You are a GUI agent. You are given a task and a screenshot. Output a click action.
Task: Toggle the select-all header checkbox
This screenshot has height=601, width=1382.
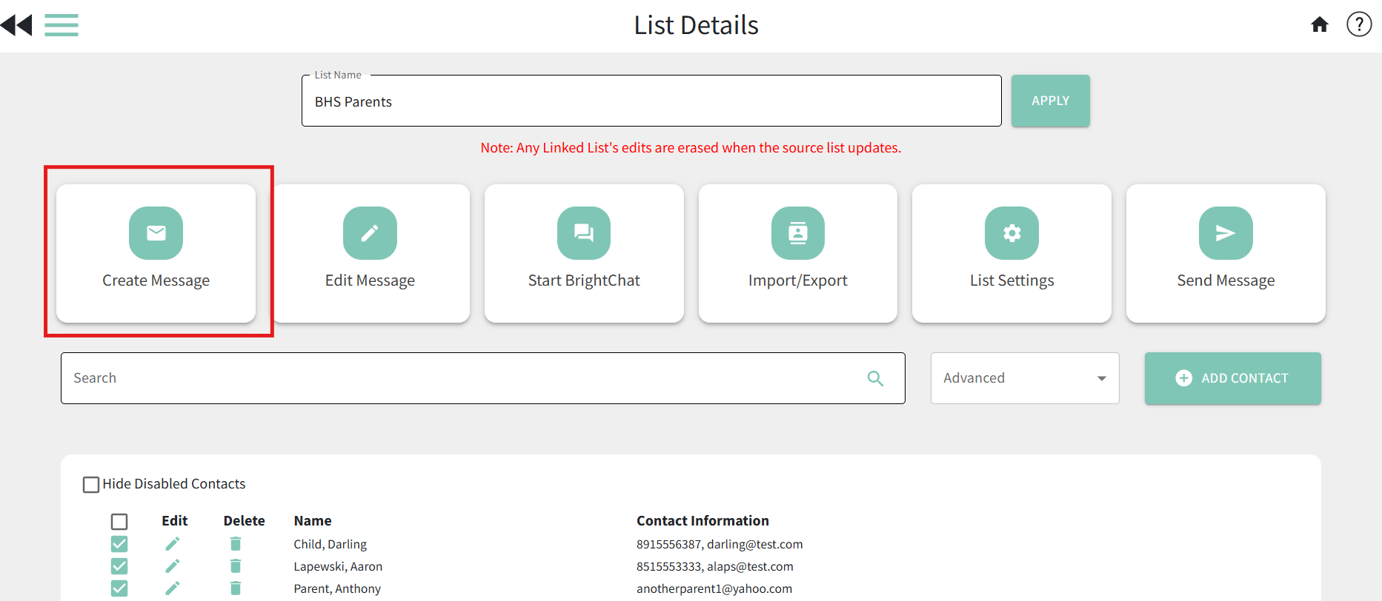[x=119, y=522]
